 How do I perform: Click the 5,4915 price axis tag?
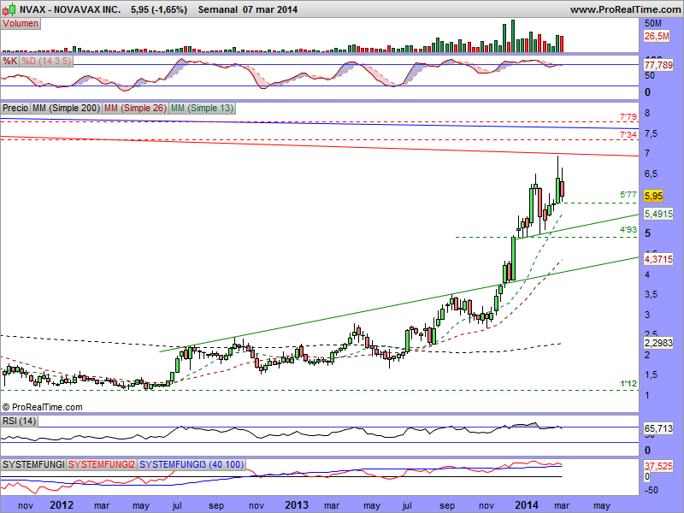coord(658,214)
